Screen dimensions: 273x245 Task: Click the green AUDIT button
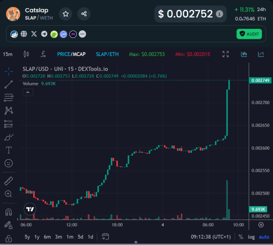coord(249,34)
